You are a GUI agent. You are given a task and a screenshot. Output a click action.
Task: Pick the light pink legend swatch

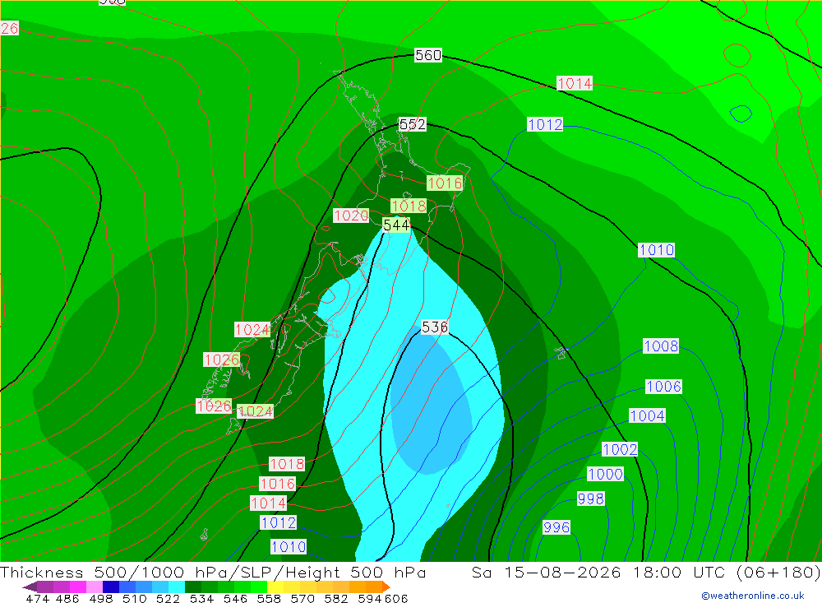(94, 587)
